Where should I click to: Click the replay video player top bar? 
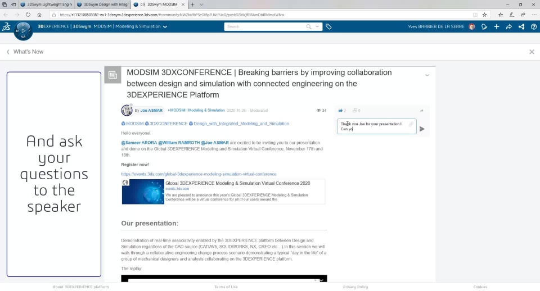224,278
